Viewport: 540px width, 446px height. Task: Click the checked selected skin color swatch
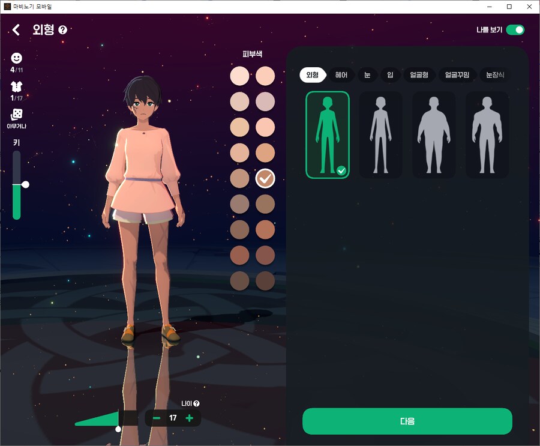(265, 178)
